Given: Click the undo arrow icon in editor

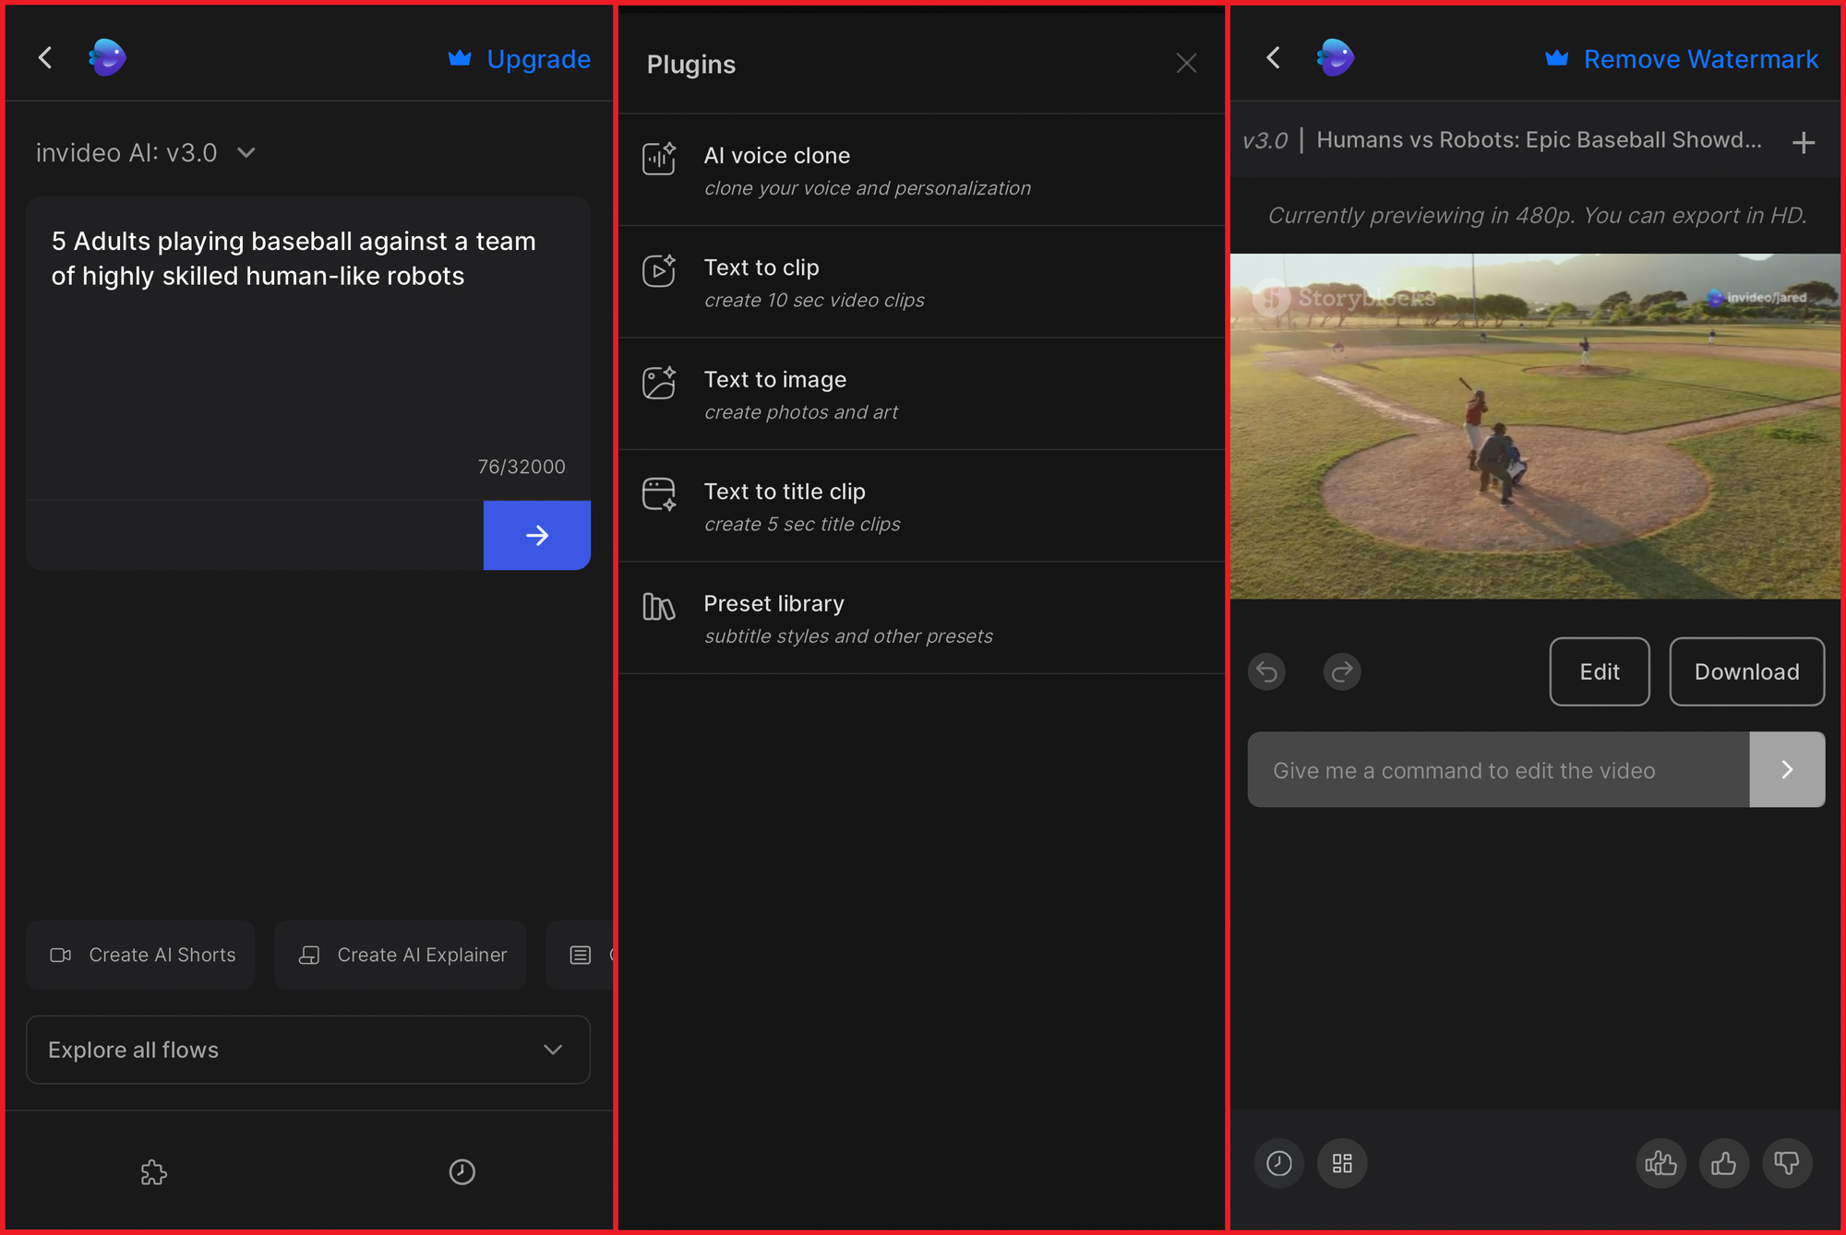Looking at the screenshot, I should coord(1267,670).
